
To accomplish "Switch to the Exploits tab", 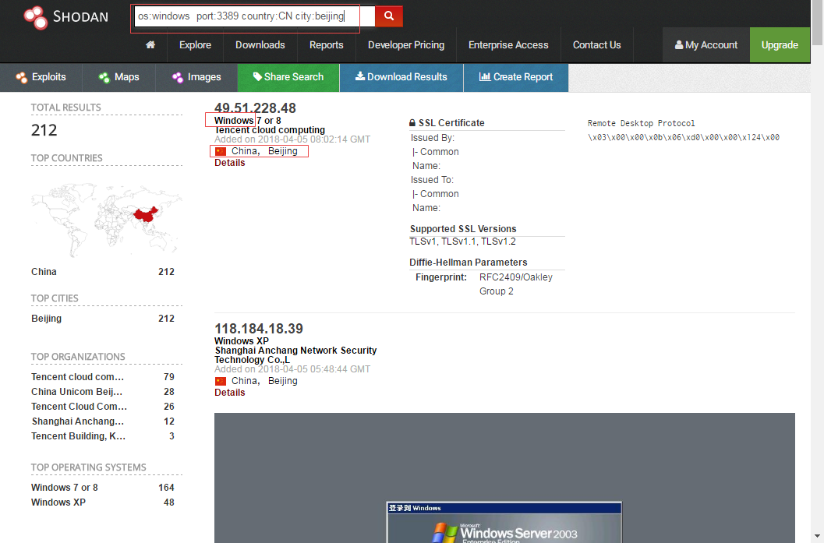I will coord(41,77).
